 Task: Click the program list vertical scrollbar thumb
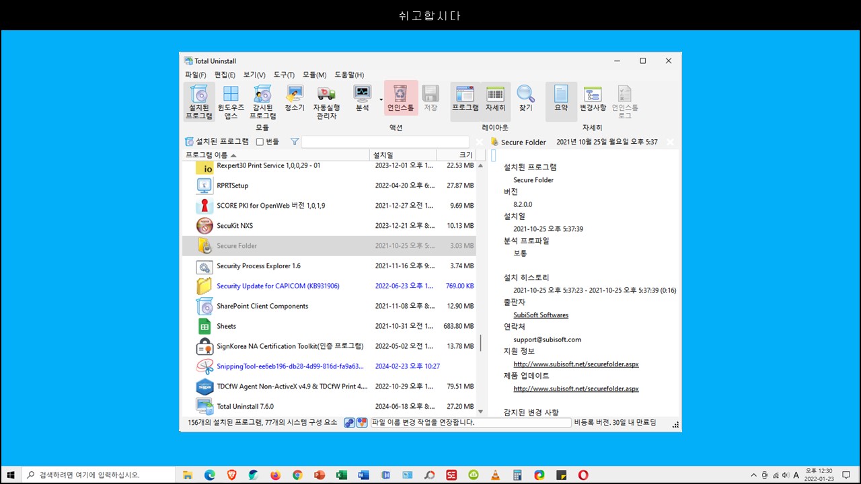coord(480,344)
